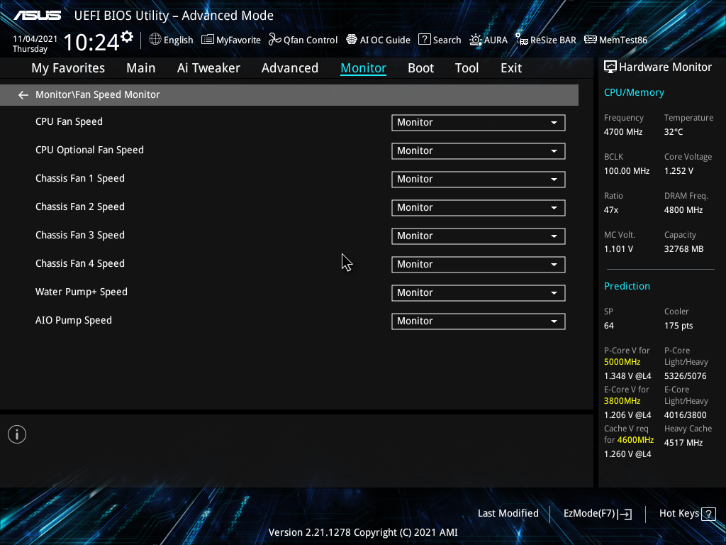Viewport: 726px width, 545px height.
Task: Click the Version 2.21.1278 copyright text
Action: coord(363,532)
